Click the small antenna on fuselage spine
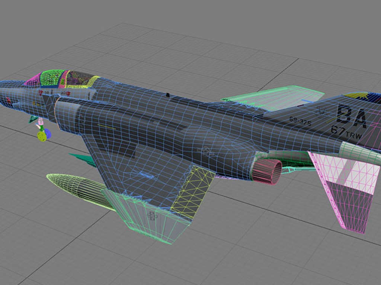 click(x=168, y=95)
